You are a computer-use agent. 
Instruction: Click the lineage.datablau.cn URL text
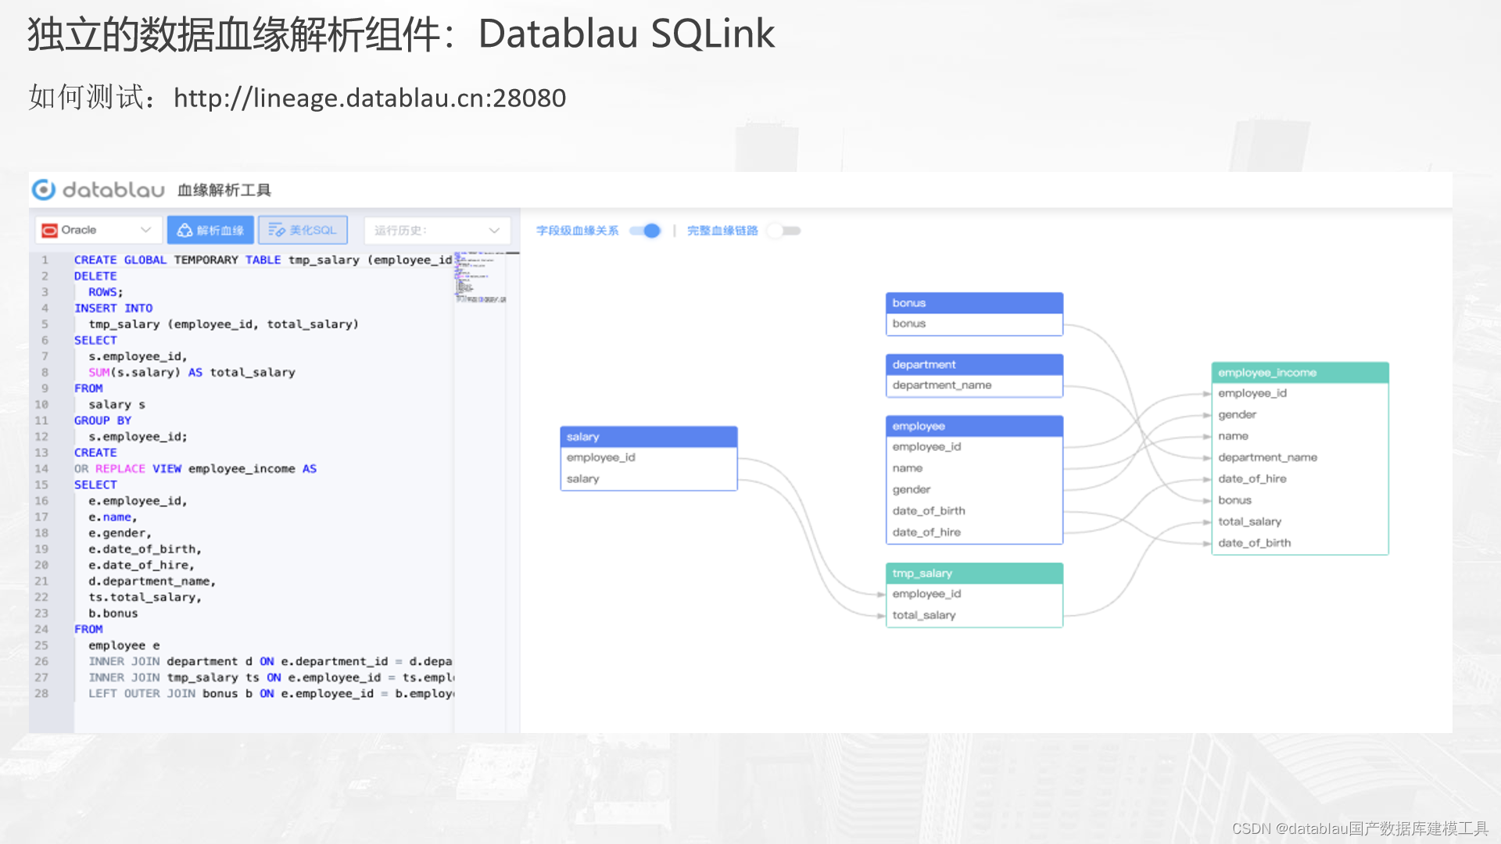click(370, 98)
